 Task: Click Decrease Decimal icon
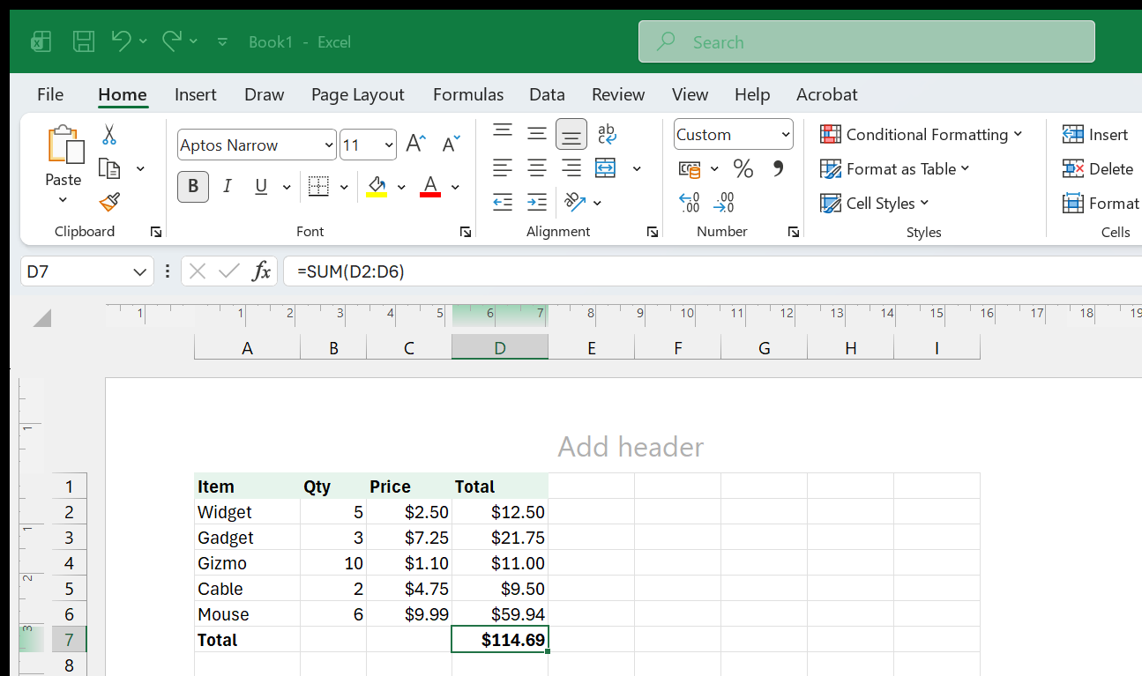click(x=724, y=203)
